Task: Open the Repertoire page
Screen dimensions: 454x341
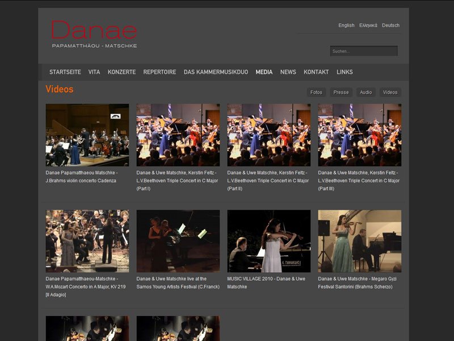Action: [159, 72]
